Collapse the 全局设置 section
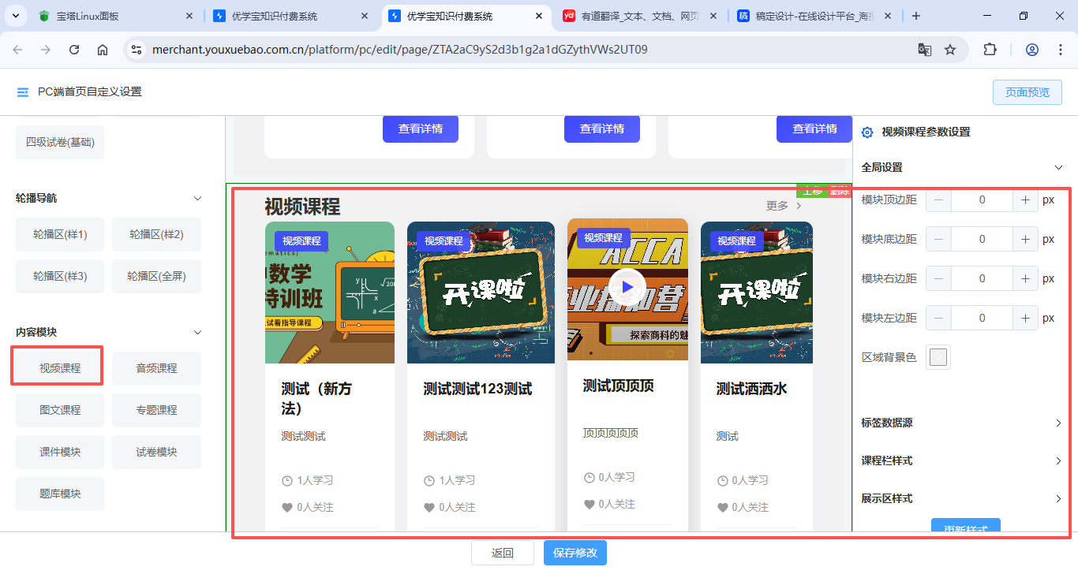1078x574 pixels. point(1059,167)
